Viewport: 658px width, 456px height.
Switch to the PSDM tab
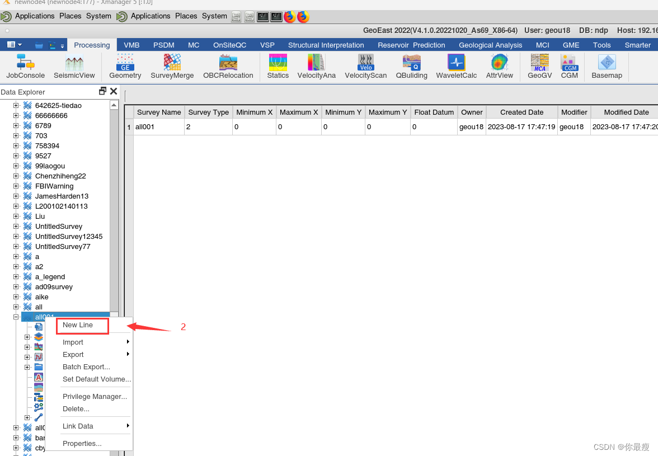pyautogui.click(x=163, y=45)
